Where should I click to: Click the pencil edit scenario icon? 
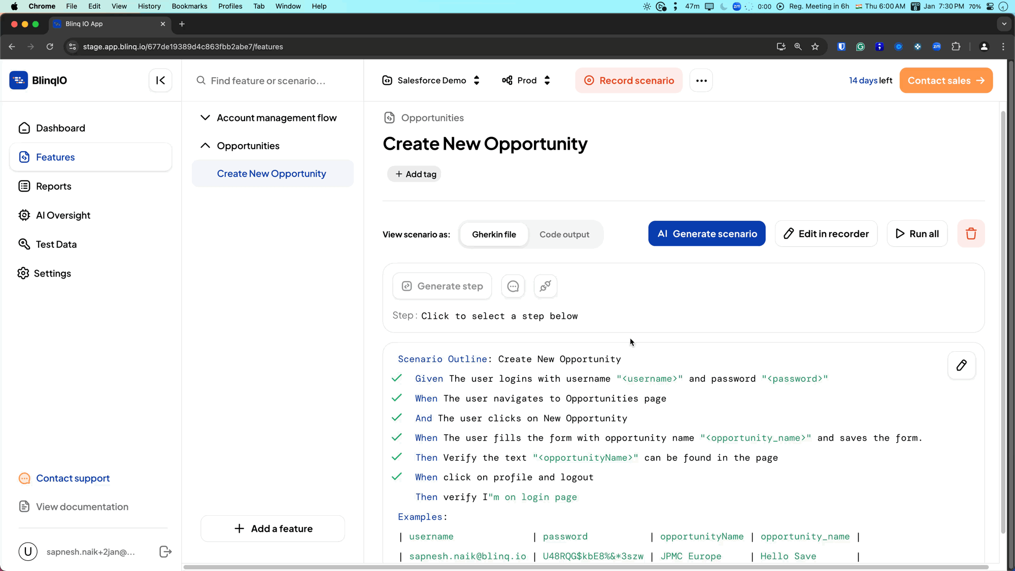(962, 365)
